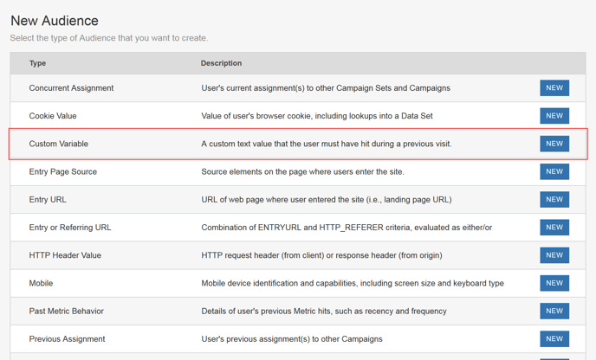The image size is (596, 360).
Task: Click the Entry URL description text
Action: coord(327,199)
